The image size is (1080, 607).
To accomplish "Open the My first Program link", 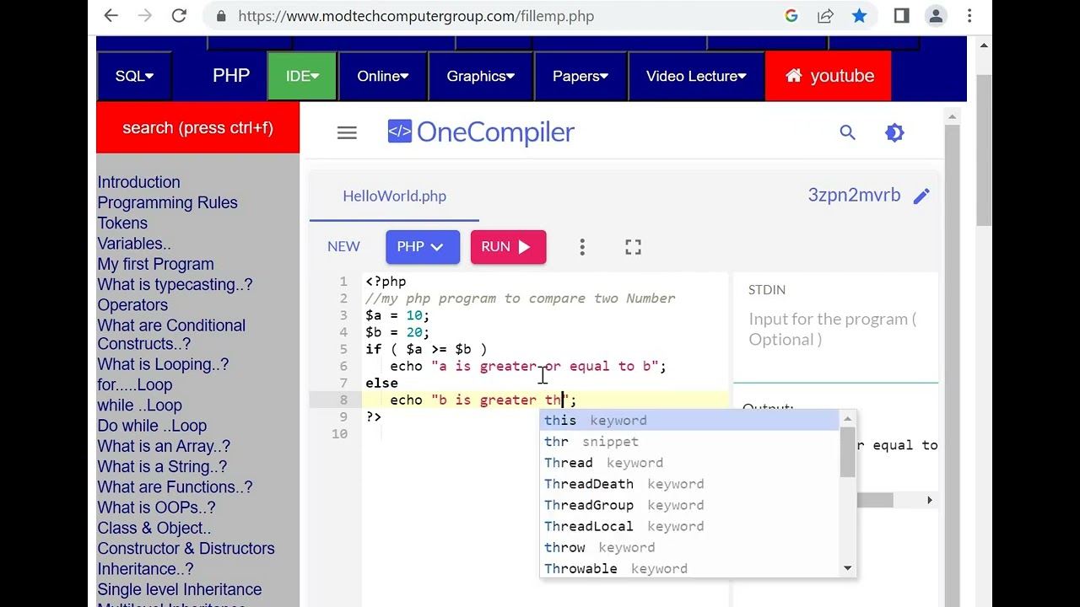I will (x=155, y=264).
